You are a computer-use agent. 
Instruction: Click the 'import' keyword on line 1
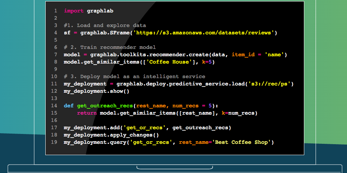coord(74,11)
